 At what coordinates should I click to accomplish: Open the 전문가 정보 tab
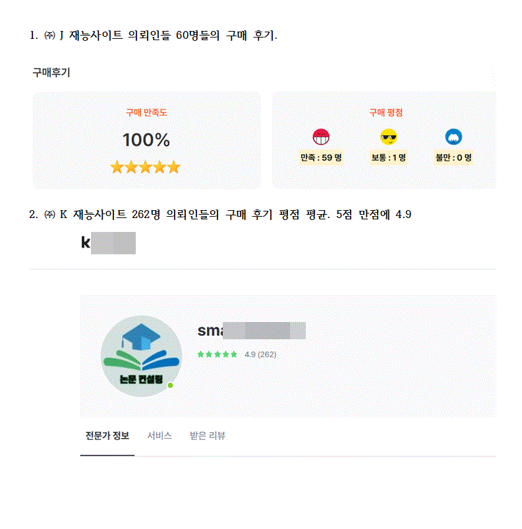(107, 436)
